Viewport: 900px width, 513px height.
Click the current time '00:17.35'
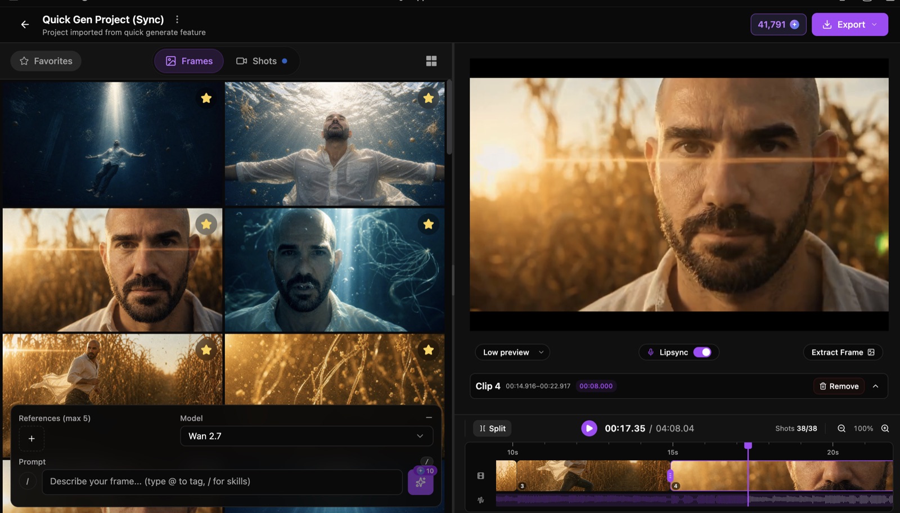(x=625, y=429)
